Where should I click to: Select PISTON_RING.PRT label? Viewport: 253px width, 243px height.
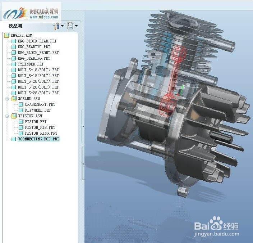click(x=41, y=133)
